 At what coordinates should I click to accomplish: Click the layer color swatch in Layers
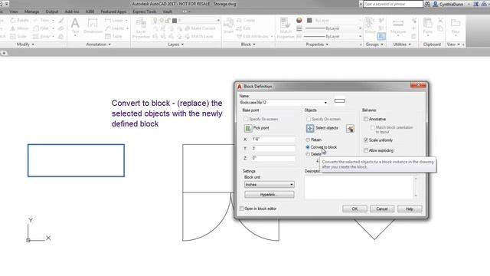click(175, 21)
